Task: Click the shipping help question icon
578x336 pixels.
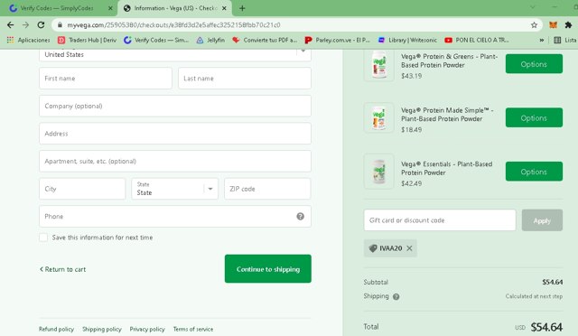Action: (x=396, y=296)
